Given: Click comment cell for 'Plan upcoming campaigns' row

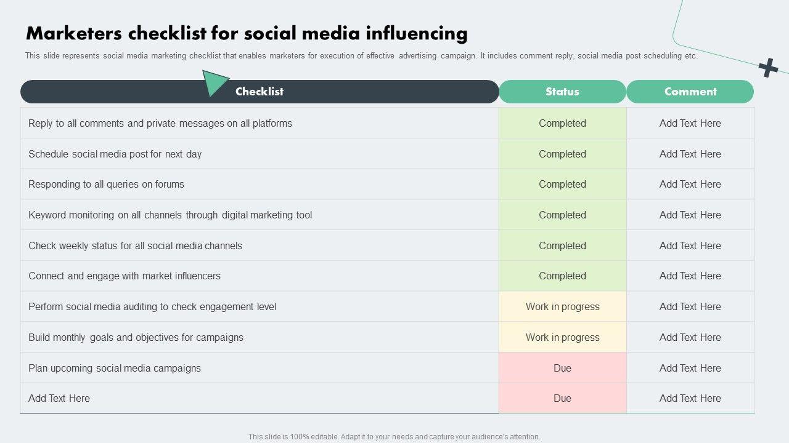Looking at the screenshot, I should 690,368.
